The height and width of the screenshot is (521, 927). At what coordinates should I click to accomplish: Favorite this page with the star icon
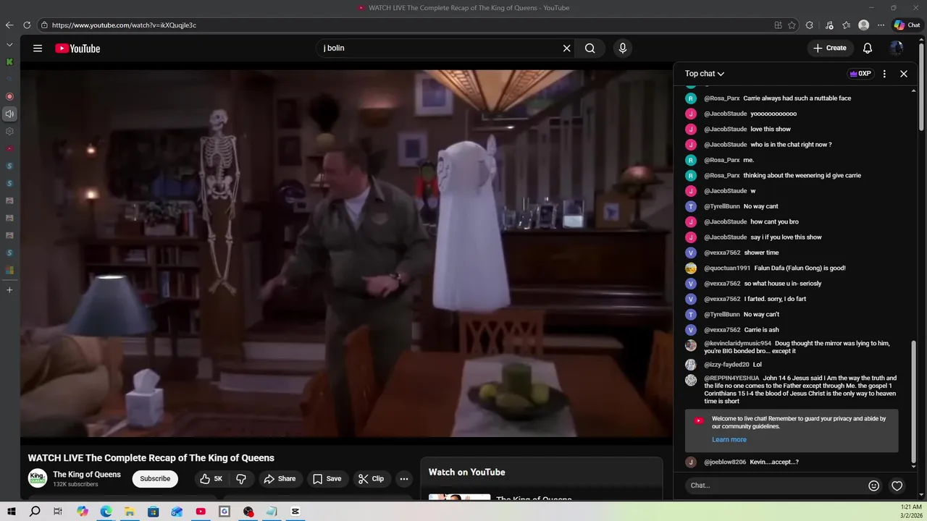pos(792,25)
